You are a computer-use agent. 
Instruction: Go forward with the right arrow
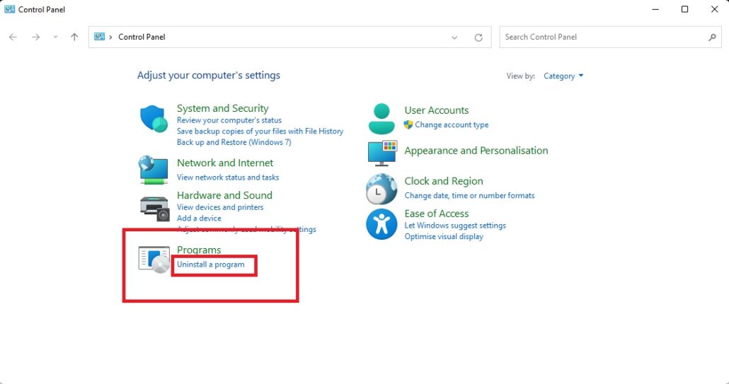[x=36, y=37]
